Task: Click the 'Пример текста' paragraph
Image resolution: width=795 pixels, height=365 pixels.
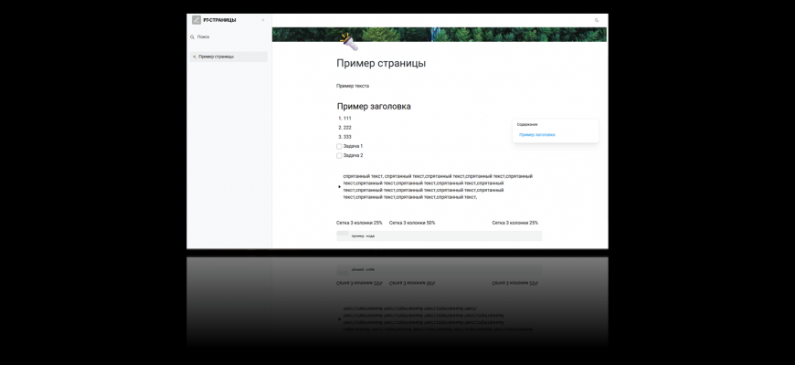Action: coord(353,86)
